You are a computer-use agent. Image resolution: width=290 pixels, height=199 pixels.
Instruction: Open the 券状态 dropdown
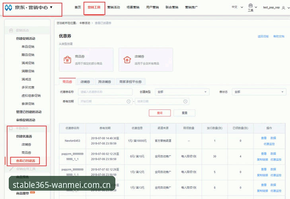pyautogui.click(x=259, y=92)
